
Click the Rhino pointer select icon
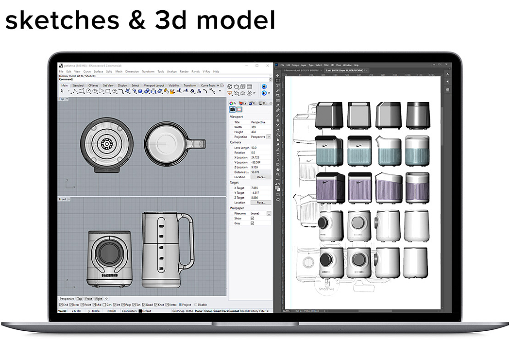(x=62, y=91)
